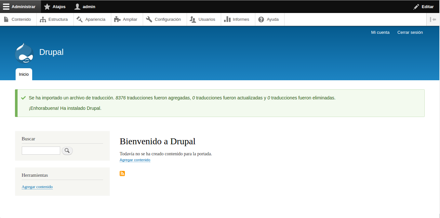This screenshot has width=440, height=218.
Task: Click the Bienvenido a Drupal heading
Action: point(157,141)
